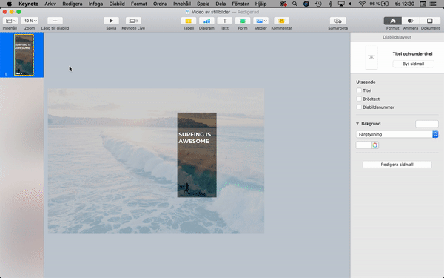Click the Bluetooth menu bar icon
Image resolution: width=444 pixels, height=278 pixels.
tap(330, 4)
